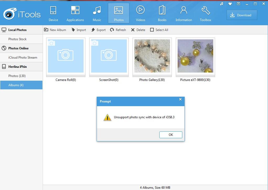This screenshot has height=190, width=268.
Task: Open Photos (130) in the sidebar
Action: point(21,76)
